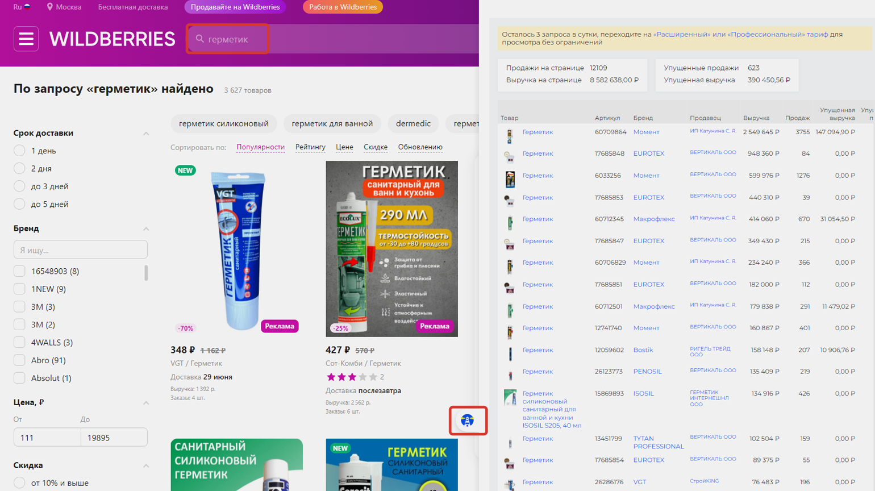The image size is (875, 491).
Task: Click Артикул column header
Action: pos(607,118)
